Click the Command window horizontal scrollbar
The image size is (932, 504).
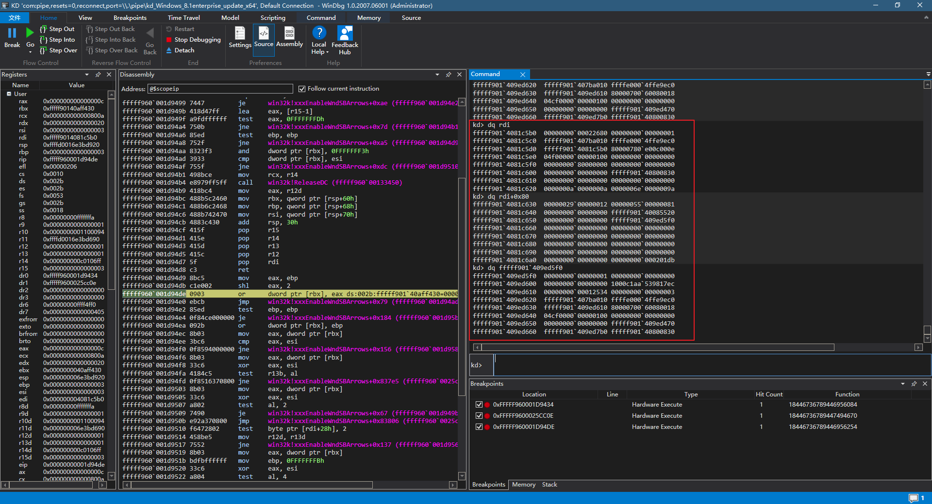point(658,347)
